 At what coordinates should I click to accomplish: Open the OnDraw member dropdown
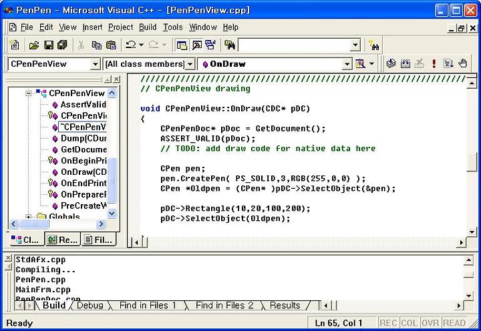[x=347, y=64]
